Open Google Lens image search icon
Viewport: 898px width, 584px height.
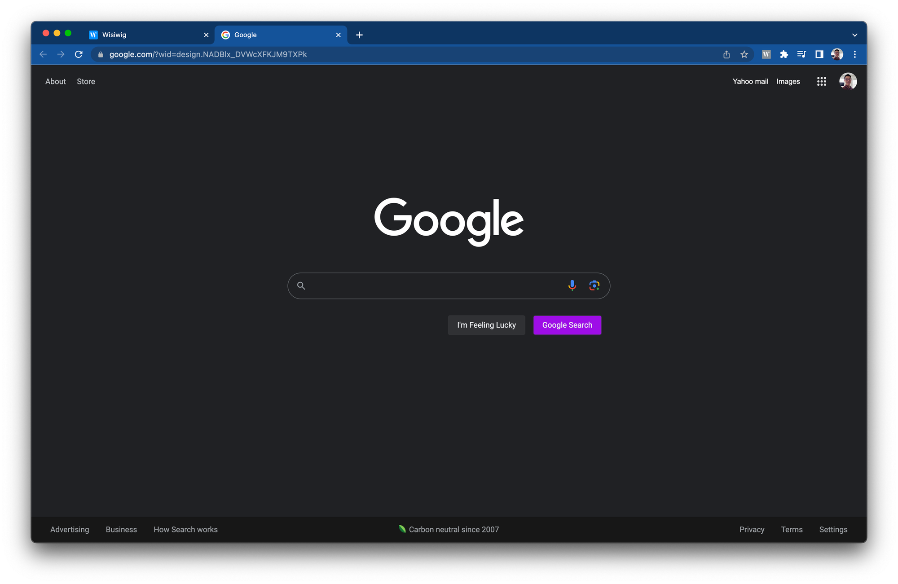594,285
